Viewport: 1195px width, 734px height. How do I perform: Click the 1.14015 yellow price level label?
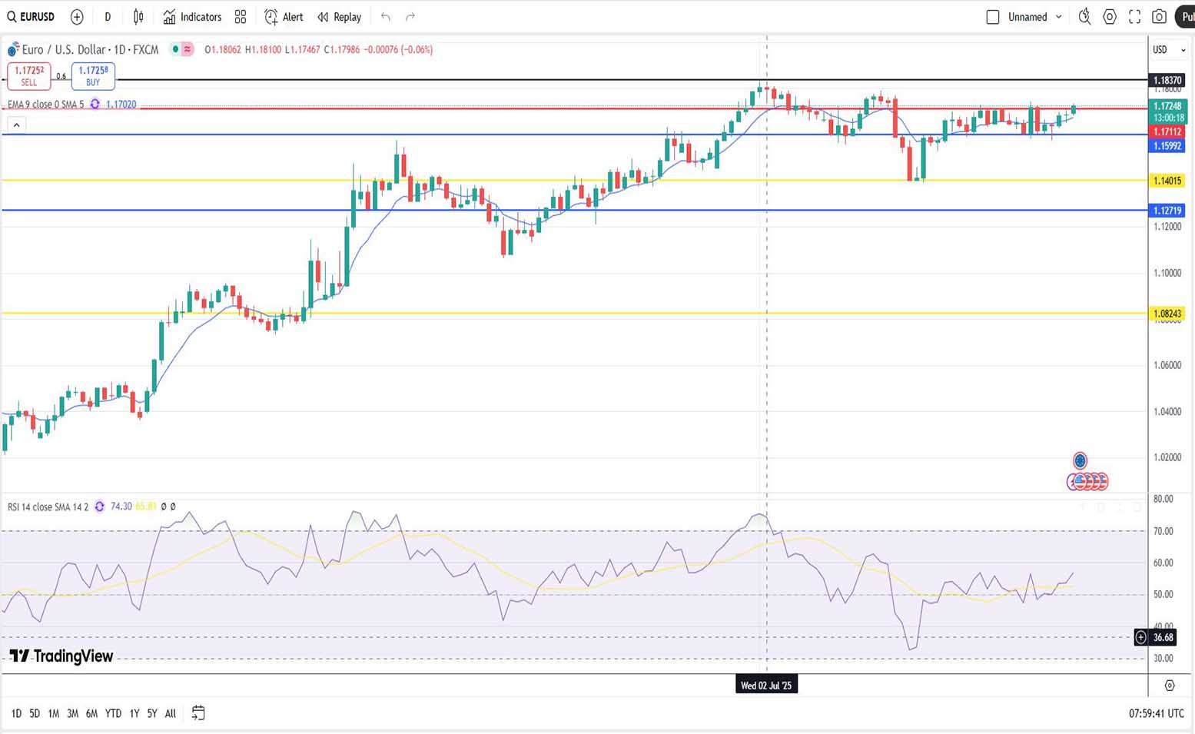[x=1167, y=181]
